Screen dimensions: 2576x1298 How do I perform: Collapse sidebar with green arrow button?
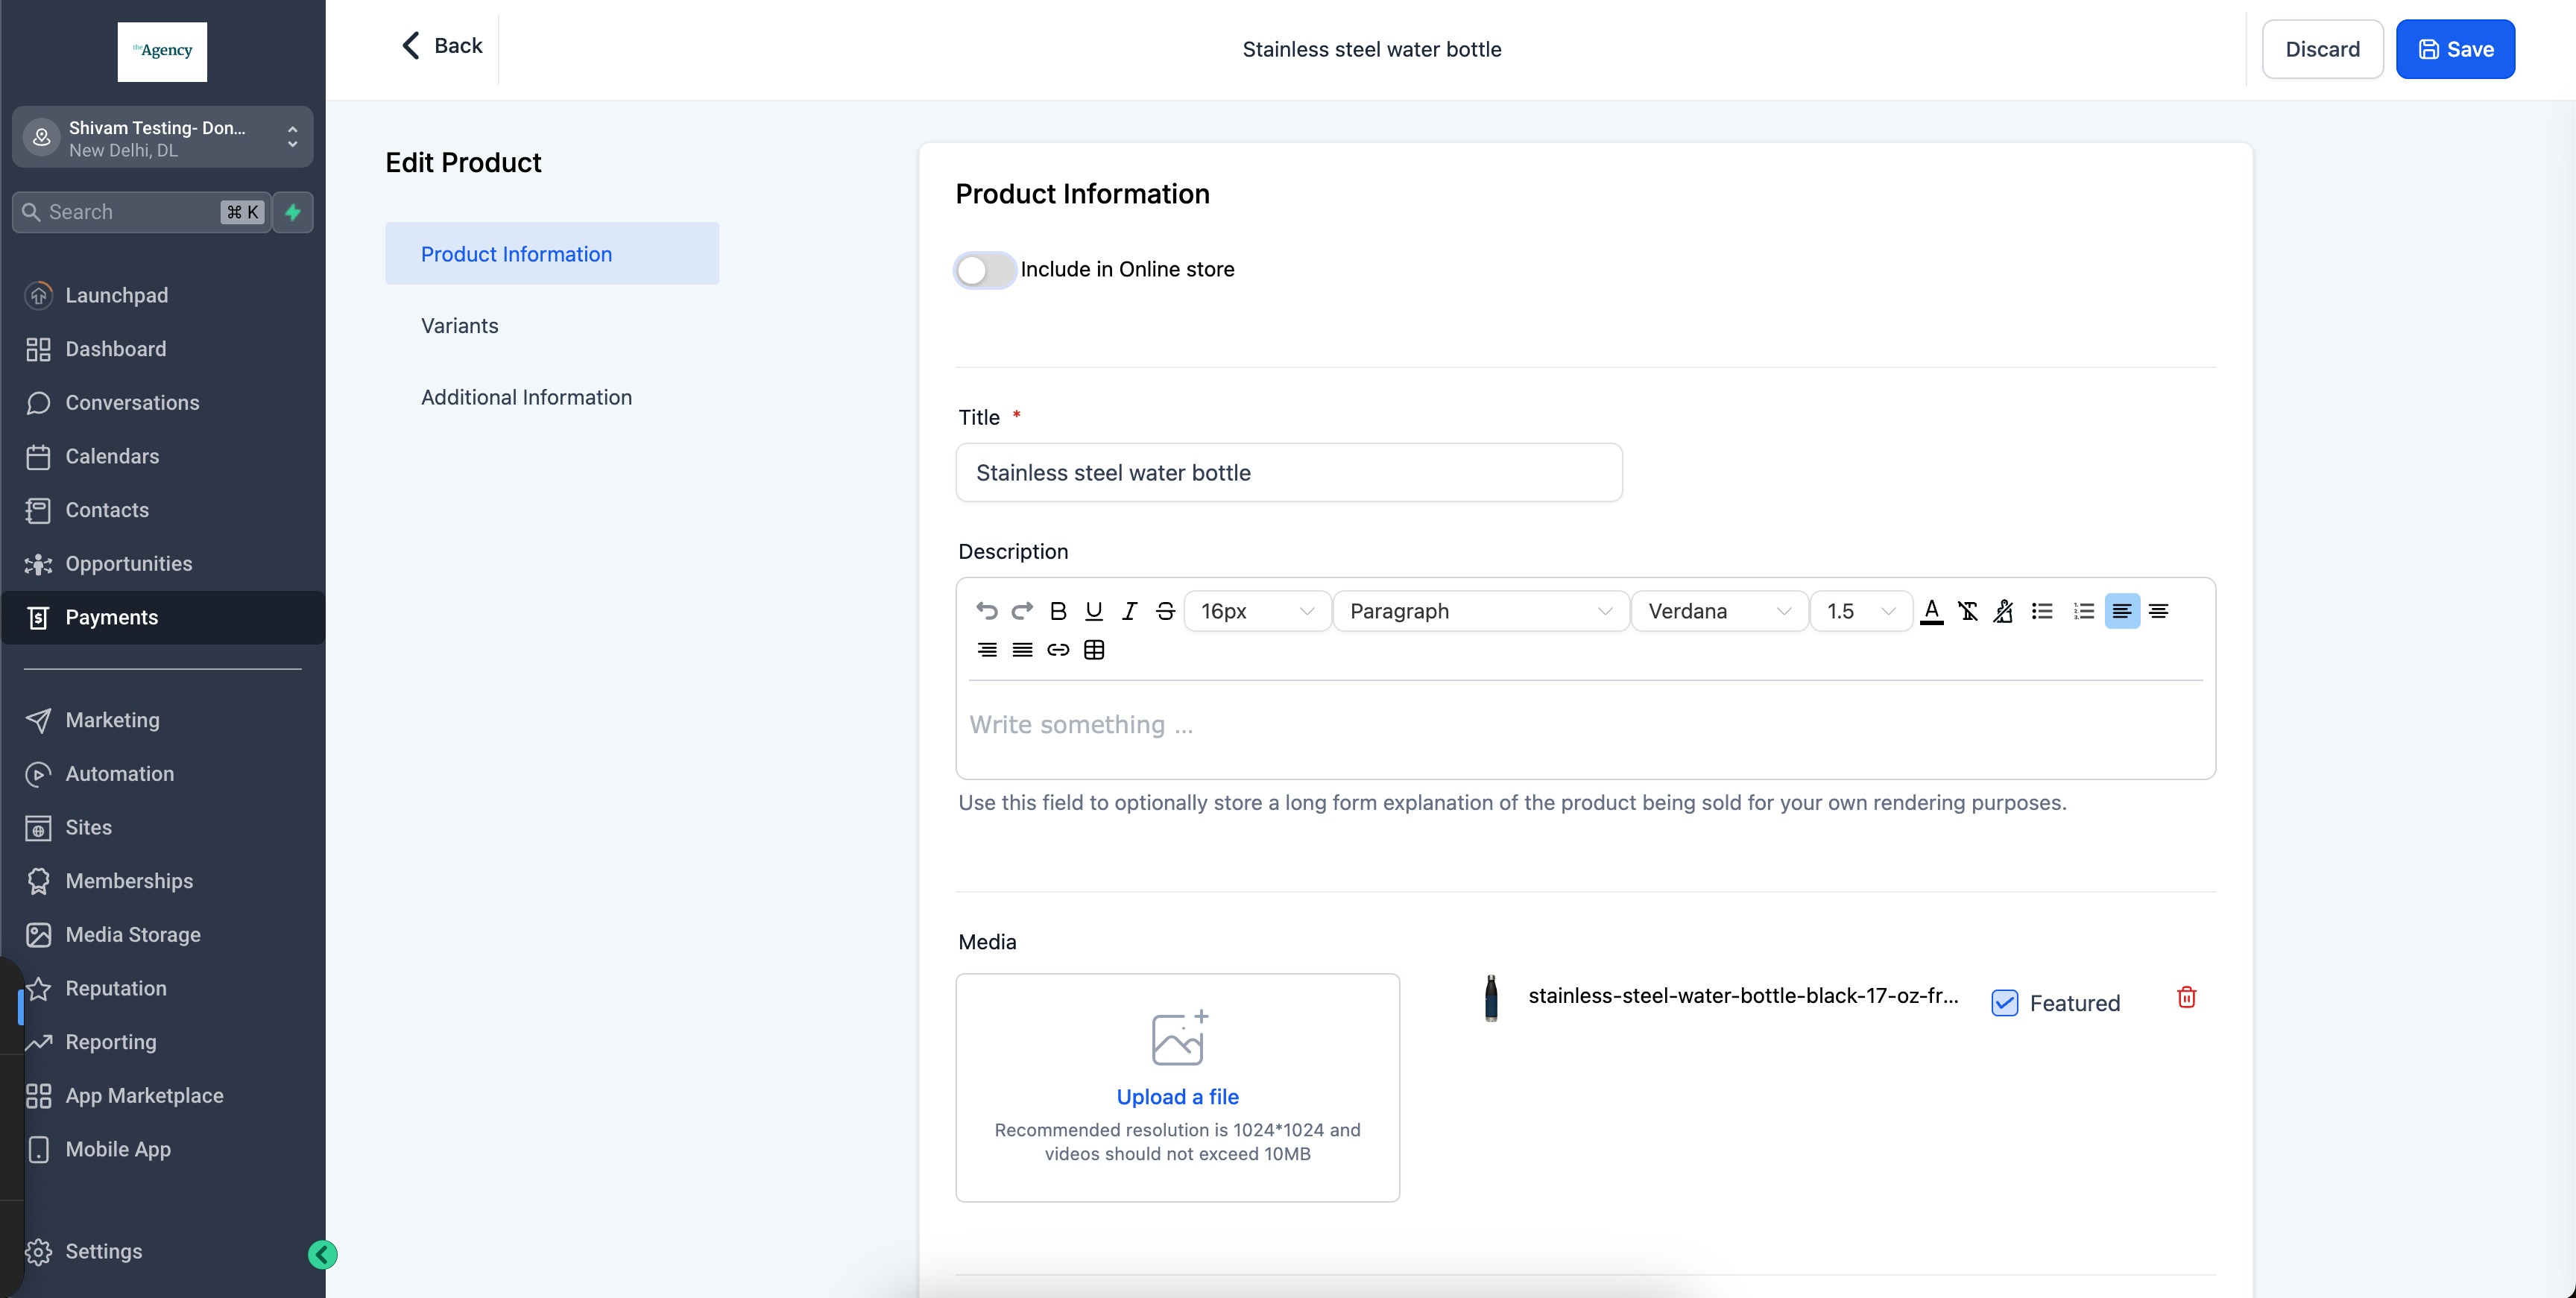322,1254
